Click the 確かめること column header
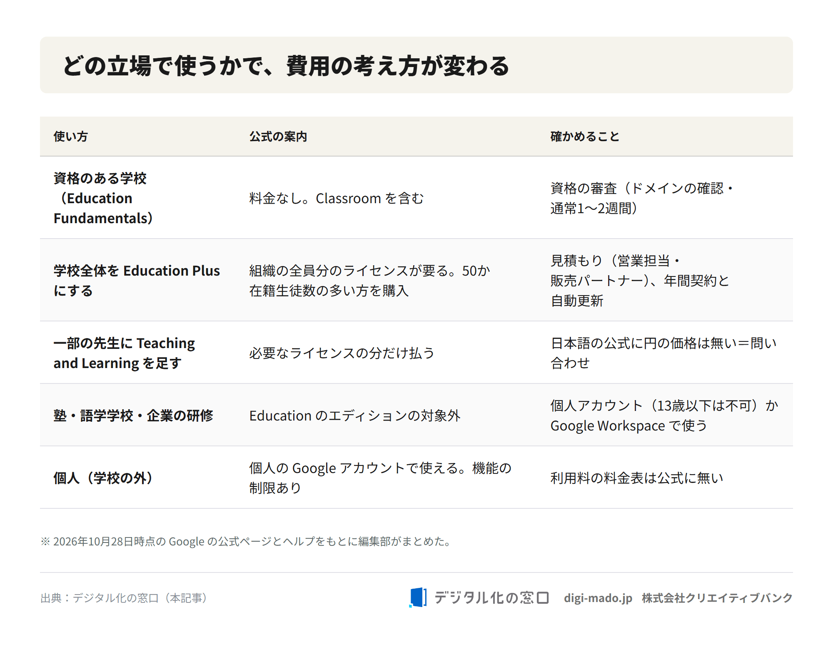 585,137
